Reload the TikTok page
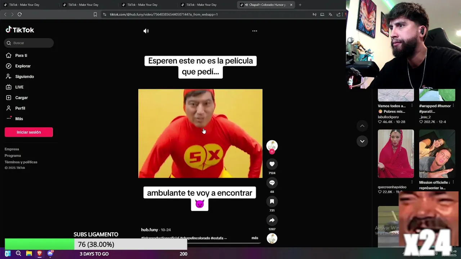The image size is (461, 259). (x=19, y=14)
